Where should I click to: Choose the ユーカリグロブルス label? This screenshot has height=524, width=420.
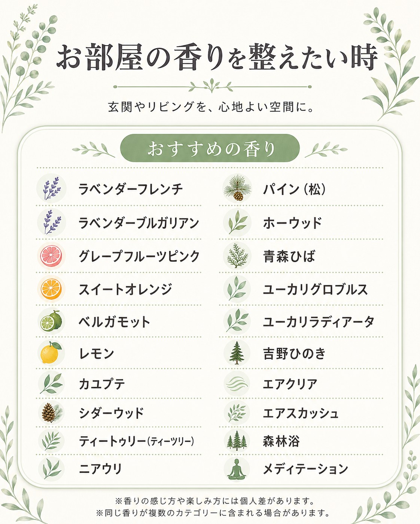coord(315,289)
